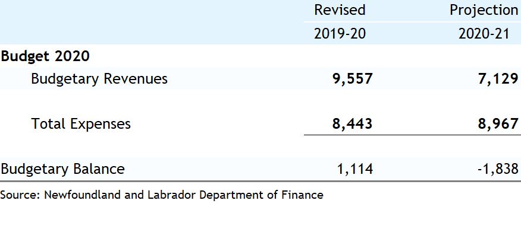Click Department of Finance in source line
Image resolution: width=521 pixels, height=229 pixels.
261,195
